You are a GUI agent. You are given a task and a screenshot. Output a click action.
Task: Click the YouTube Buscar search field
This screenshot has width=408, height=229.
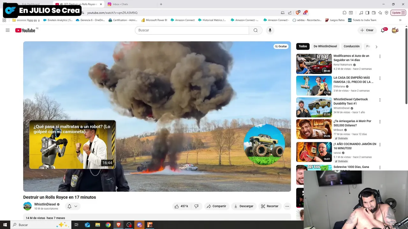pos(192,30)
